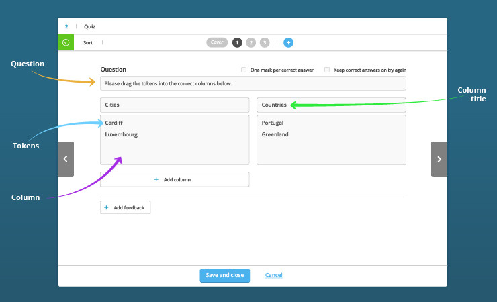
Task: Add a new quiz page with plus icon
Action: coord(288,42)
